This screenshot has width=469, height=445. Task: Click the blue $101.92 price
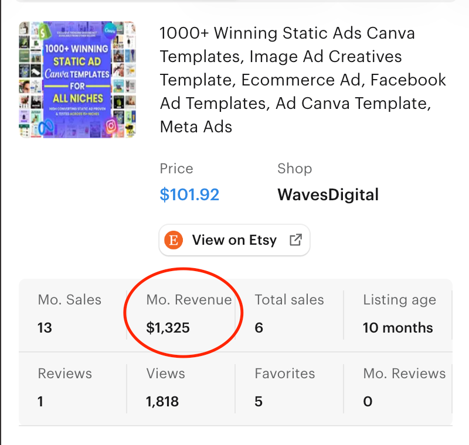coord(189,194)
